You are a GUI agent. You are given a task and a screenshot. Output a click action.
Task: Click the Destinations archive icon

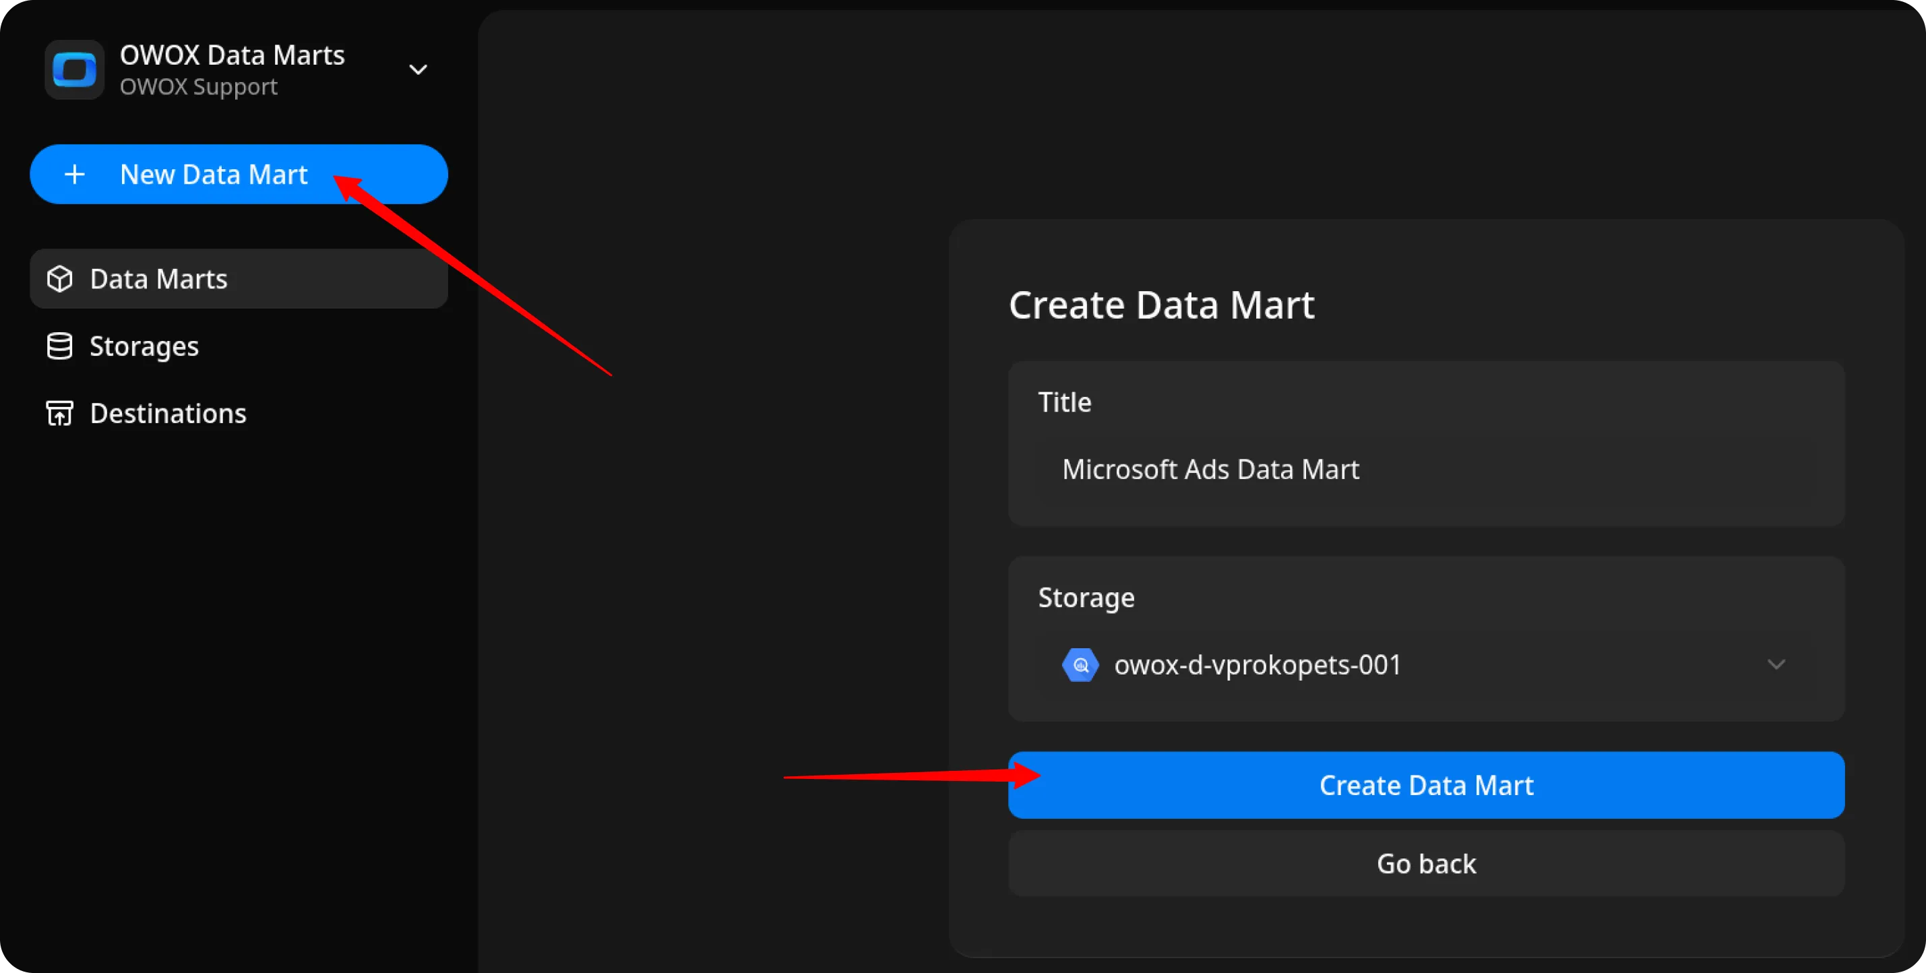click(x=59, y=412)
